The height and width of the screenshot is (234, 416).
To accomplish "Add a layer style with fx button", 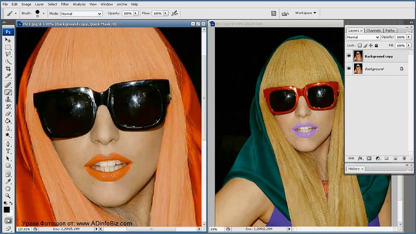I will click(360, 158).
